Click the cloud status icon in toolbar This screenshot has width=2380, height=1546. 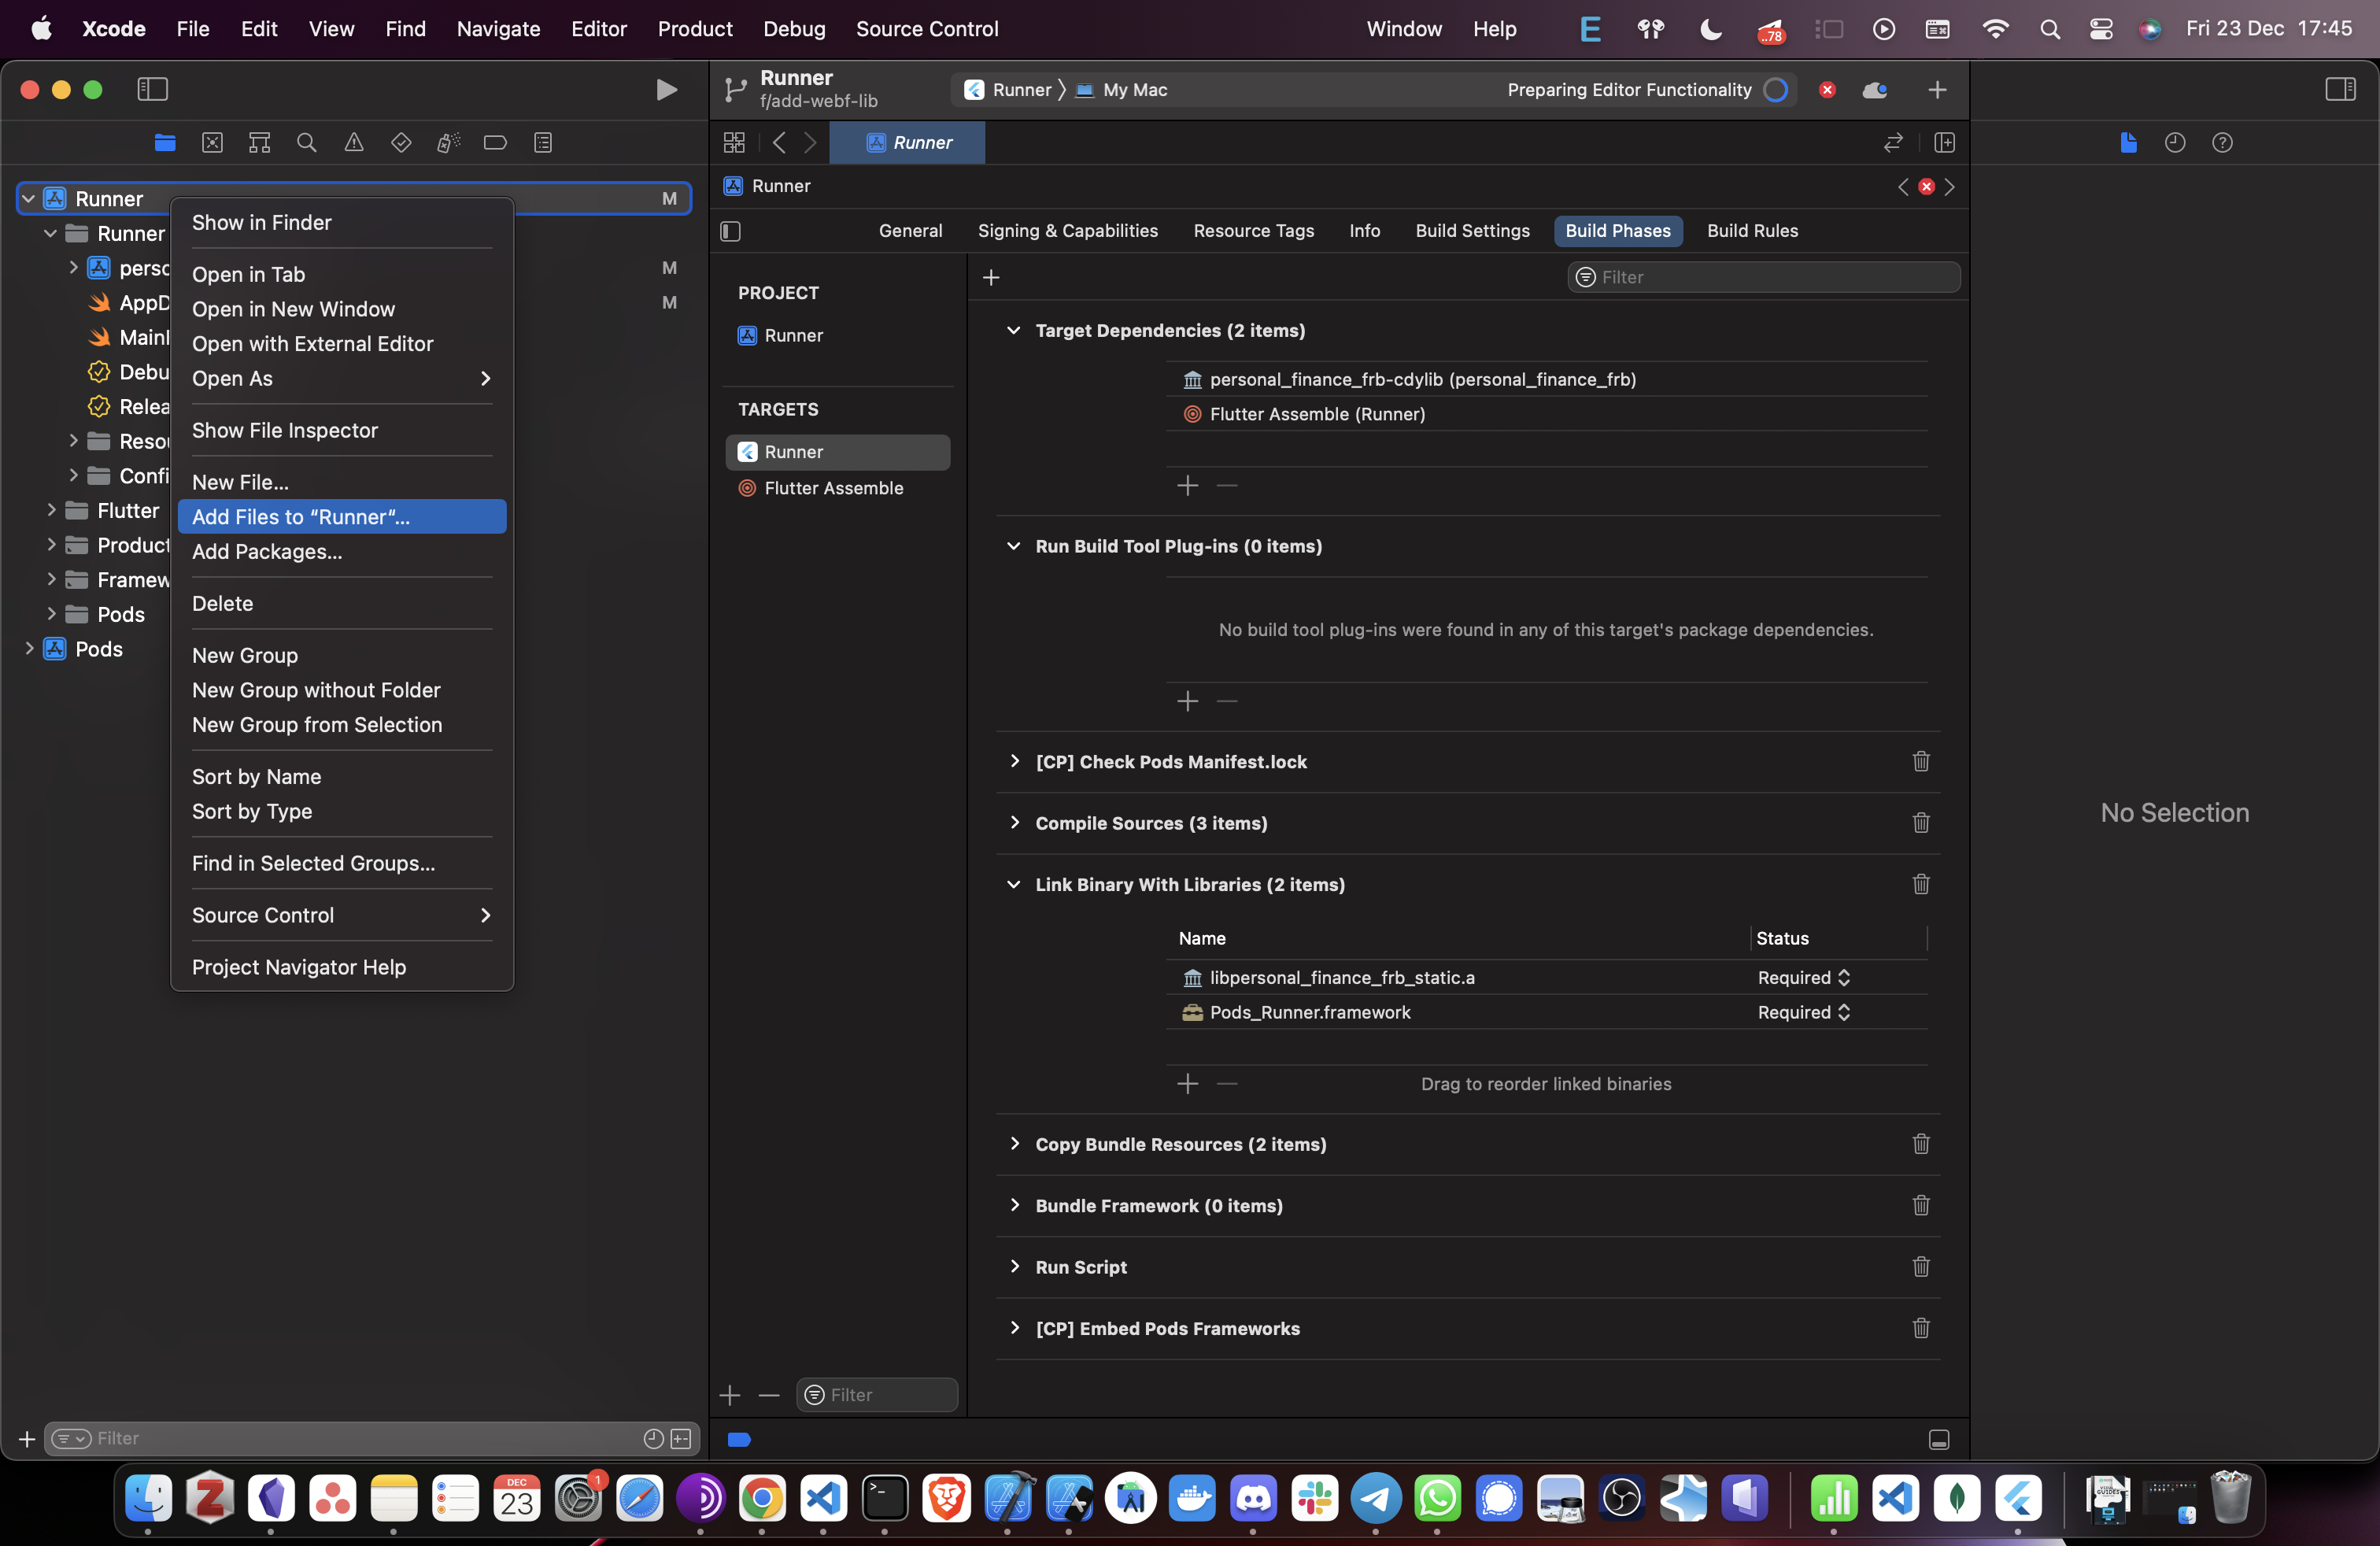1875,90
